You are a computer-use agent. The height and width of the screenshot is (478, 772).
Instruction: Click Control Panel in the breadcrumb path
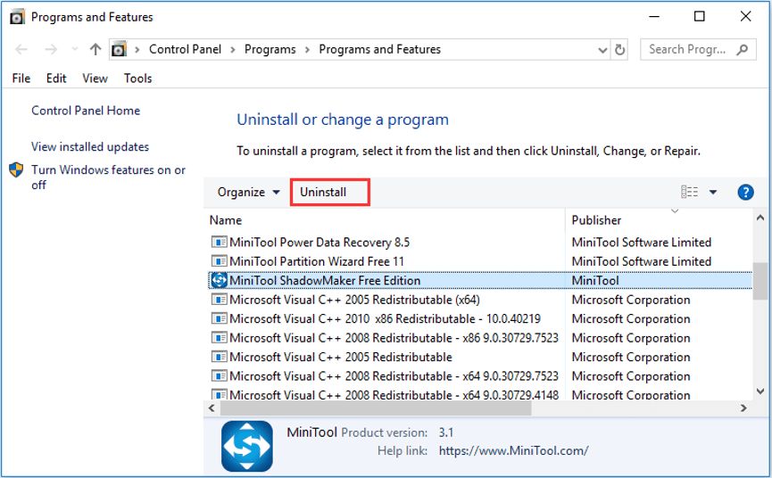pyautogui.click(x=185, y=50)
